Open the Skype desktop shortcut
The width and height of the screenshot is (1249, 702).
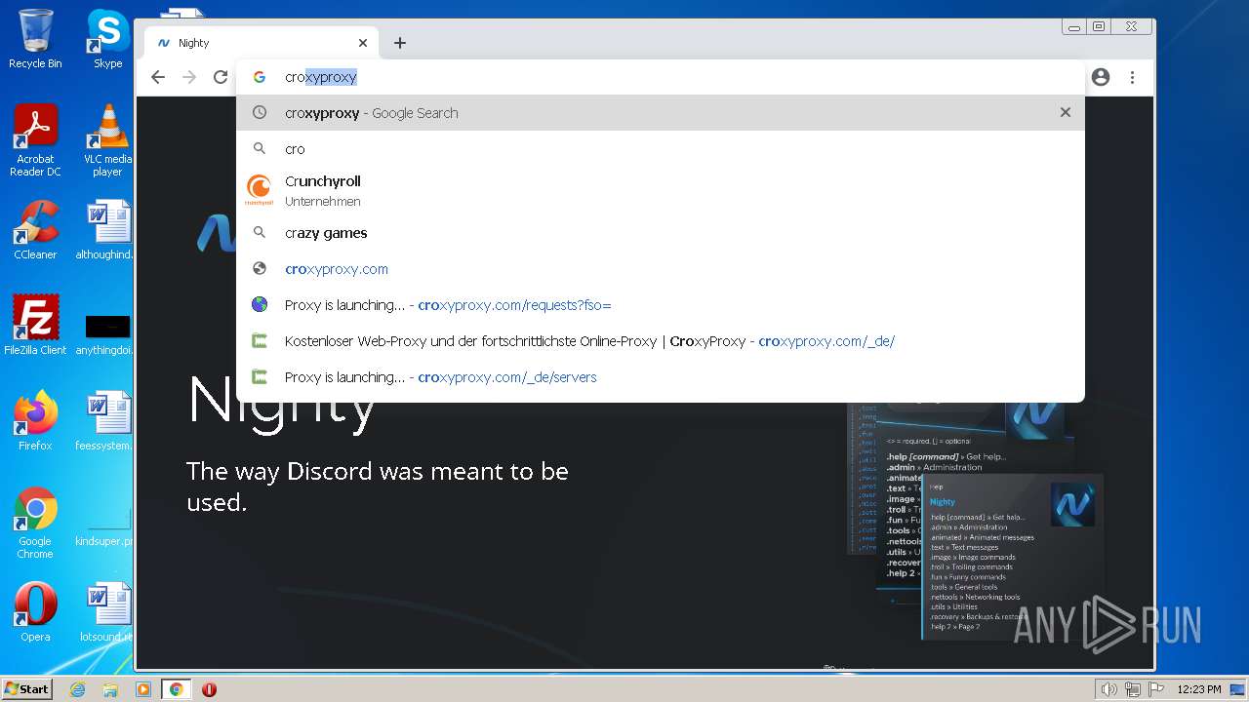tap(107, 39)
